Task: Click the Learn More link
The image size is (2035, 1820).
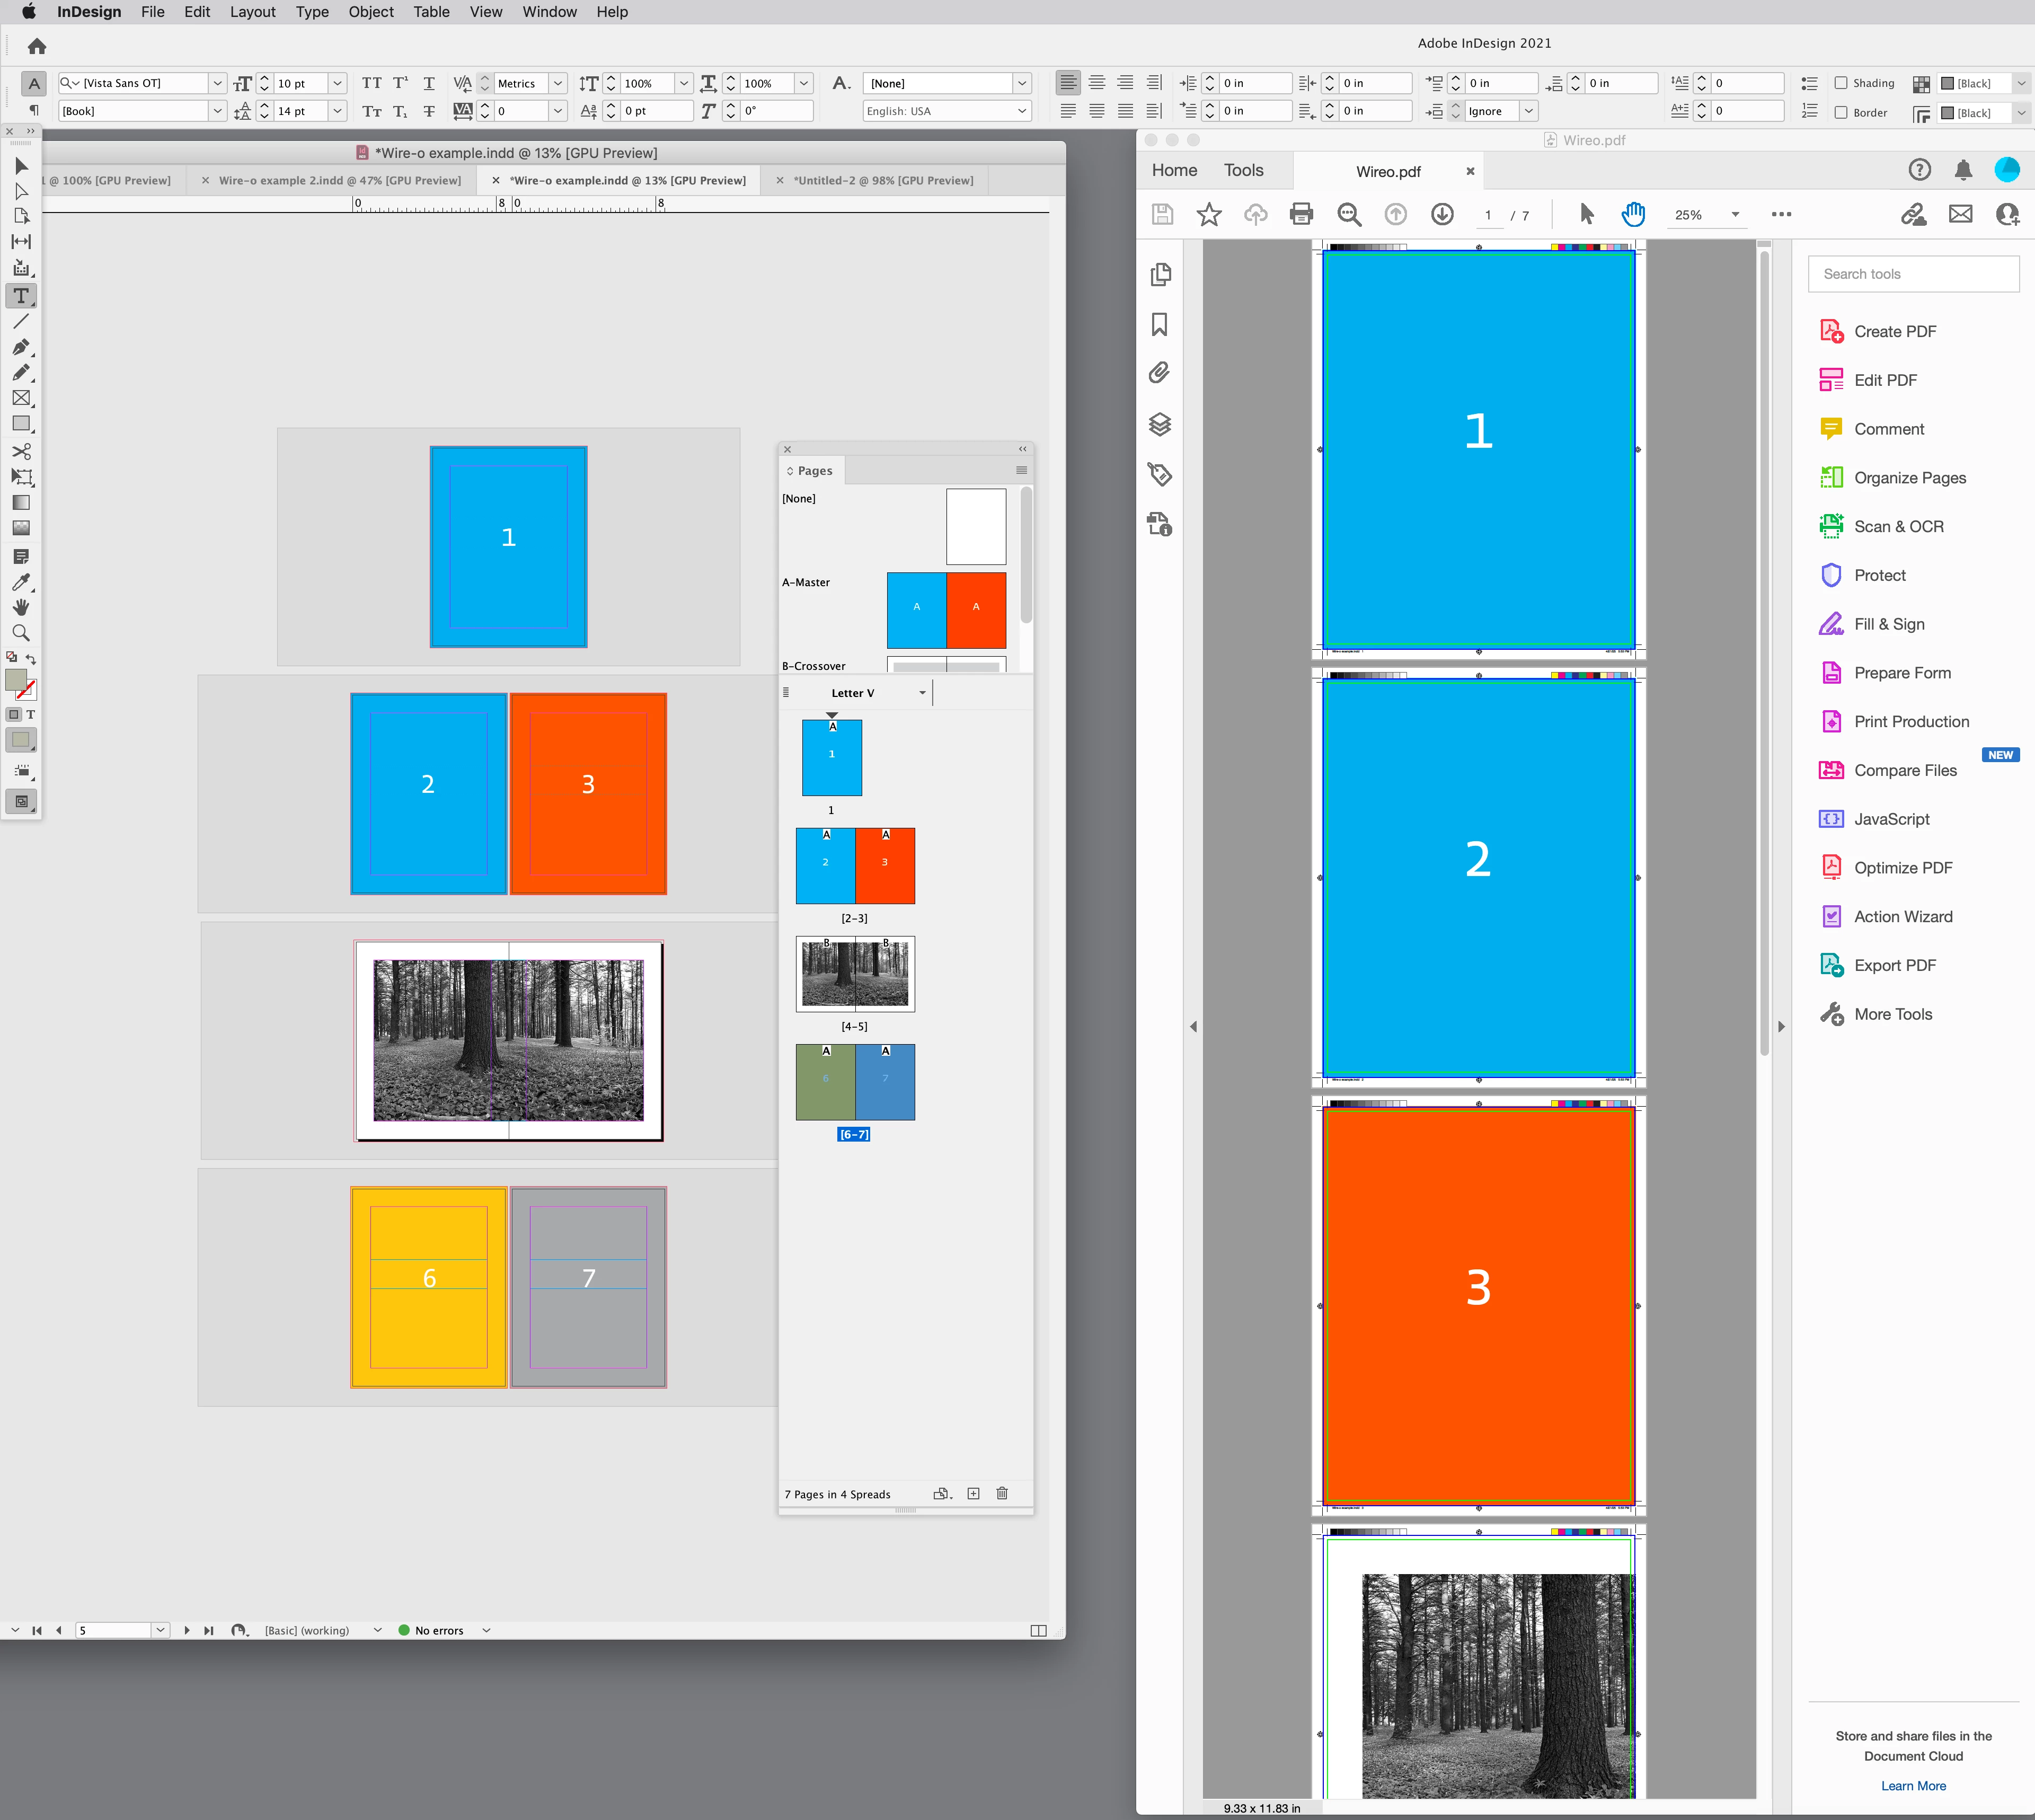Action: pos(1913,1785)
